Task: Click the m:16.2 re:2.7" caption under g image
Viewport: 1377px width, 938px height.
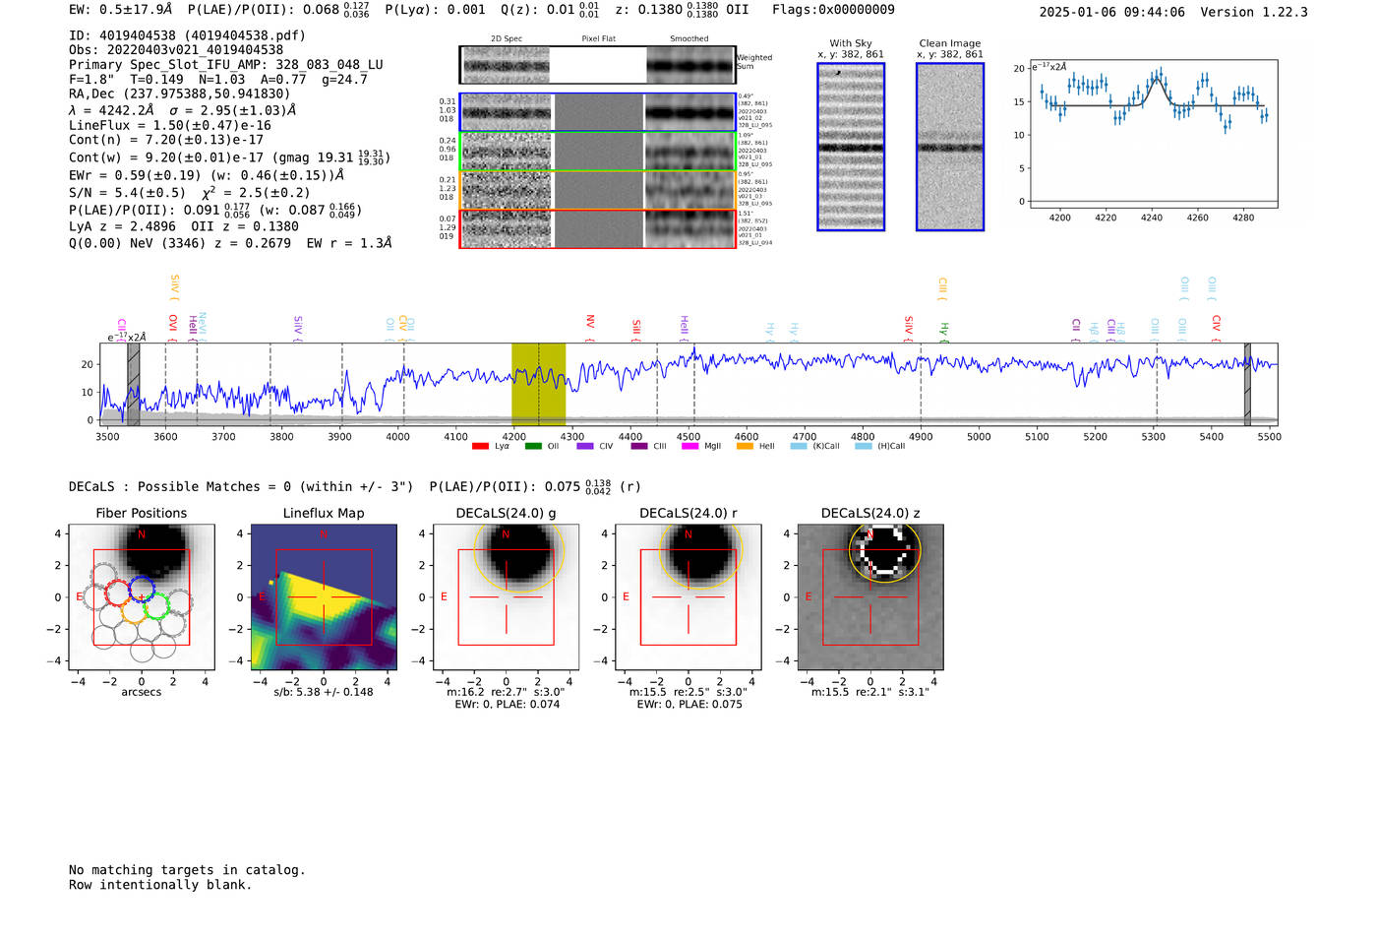Action: [x=506, y=692]
